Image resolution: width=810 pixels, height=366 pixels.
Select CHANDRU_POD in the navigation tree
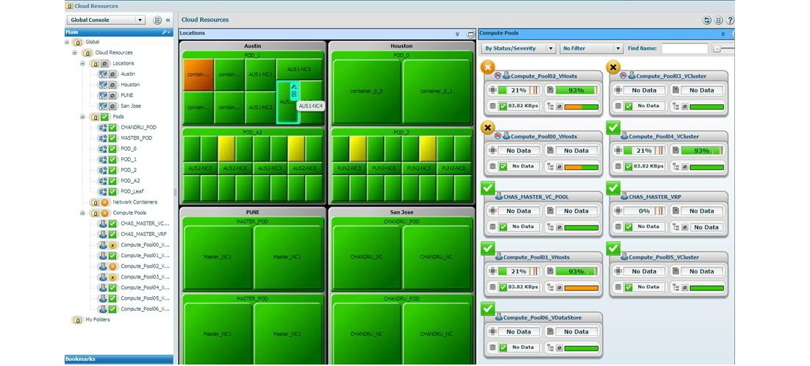click(x=138, y=127)
